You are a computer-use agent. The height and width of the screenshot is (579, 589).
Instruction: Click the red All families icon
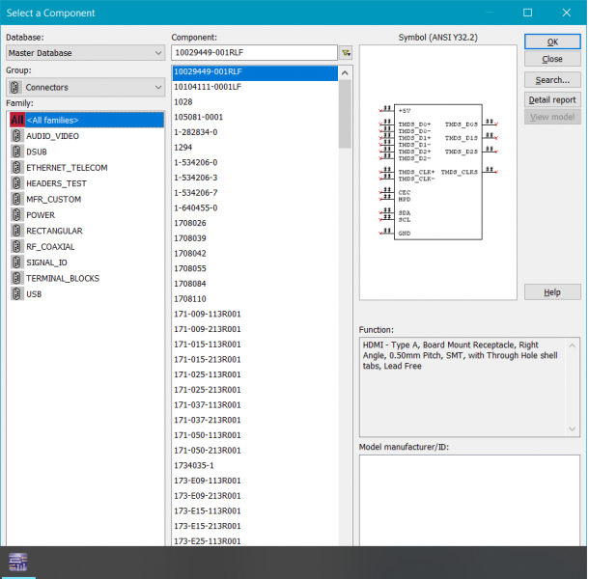[x=17, y=121]
